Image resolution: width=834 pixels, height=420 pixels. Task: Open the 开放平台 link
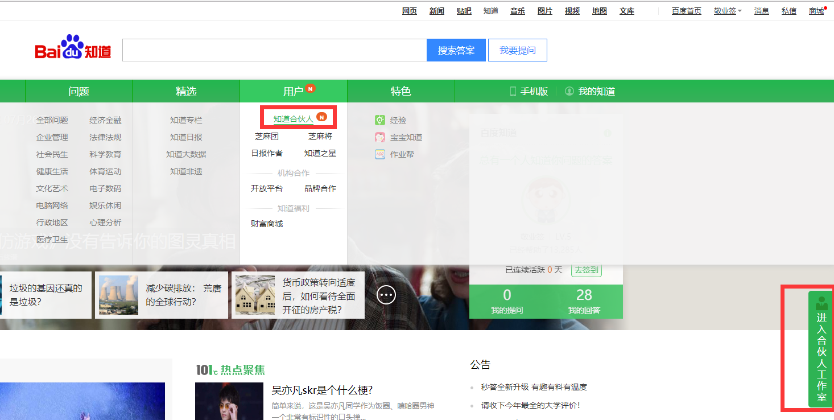267,188
